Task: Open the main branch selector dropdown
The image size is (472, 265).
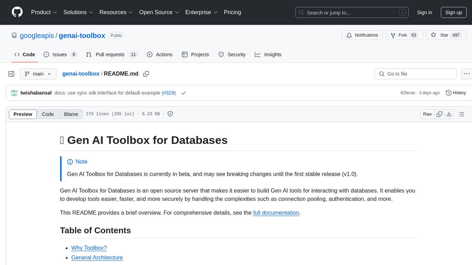Action: [38, 74]
